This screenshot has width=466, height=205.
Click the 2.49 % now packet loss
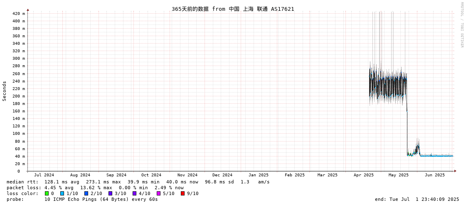[169, 188]
